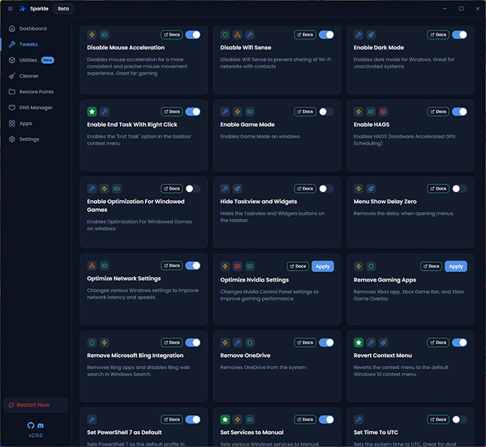The height and width of the screenshot is (447, 486).
Task: Click the hamburger menu icon
Action: (x=10, y=9)
